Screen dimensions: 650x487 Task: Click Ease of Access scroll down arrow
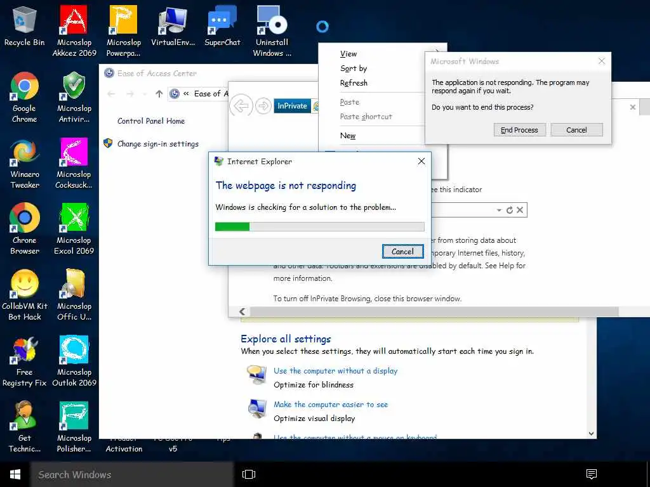[592, 434]
